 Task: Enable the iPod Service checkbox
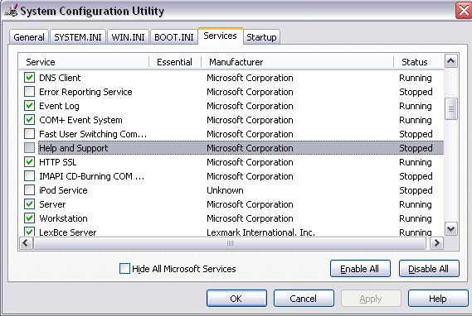[29, 190]
